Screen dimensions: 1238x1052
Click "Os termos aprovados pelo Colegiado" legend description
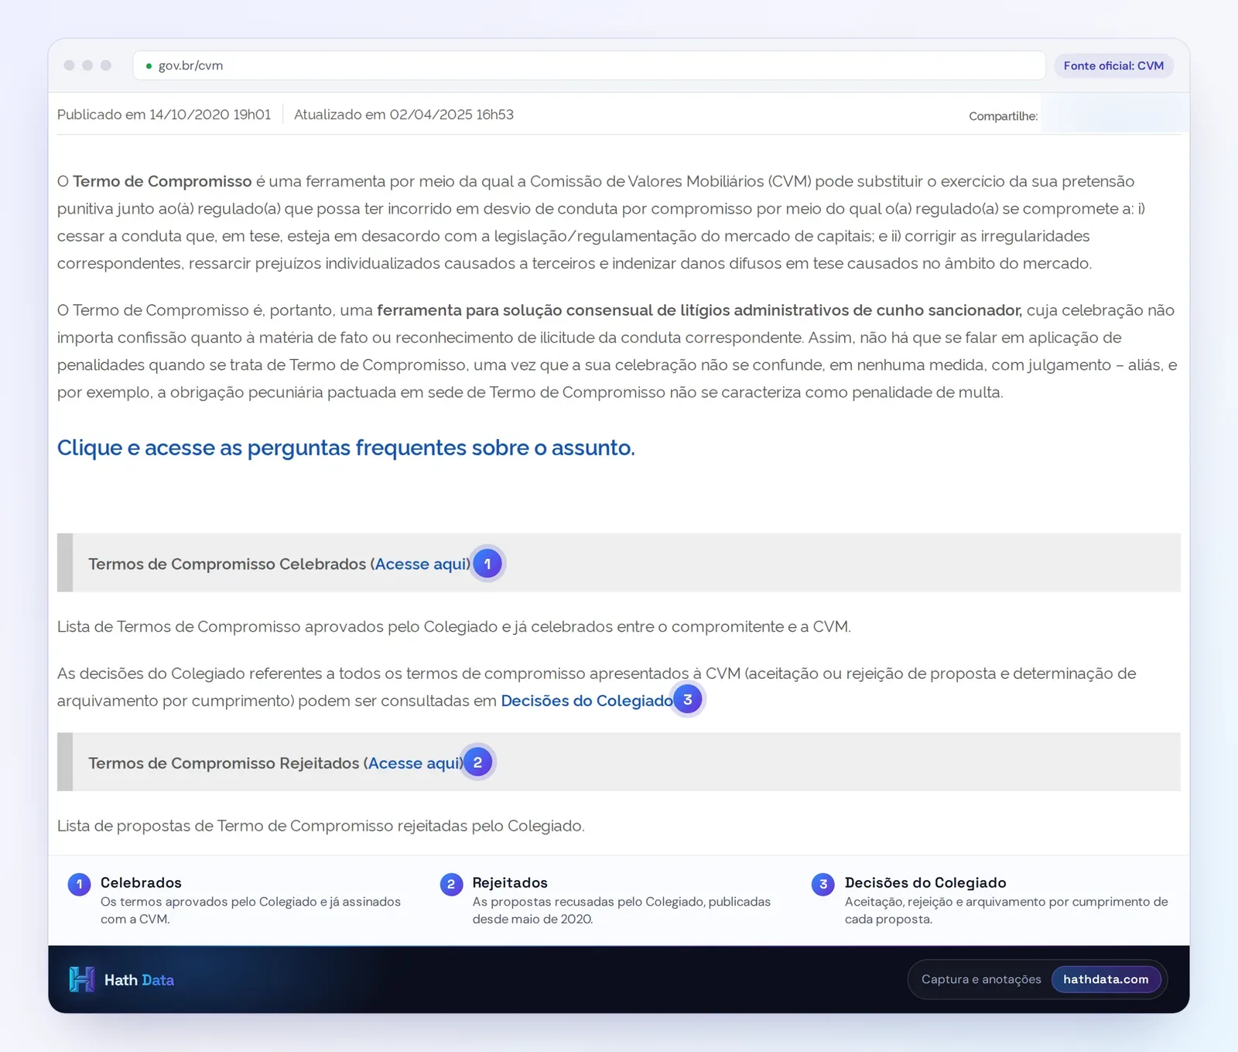click(251, 910)
